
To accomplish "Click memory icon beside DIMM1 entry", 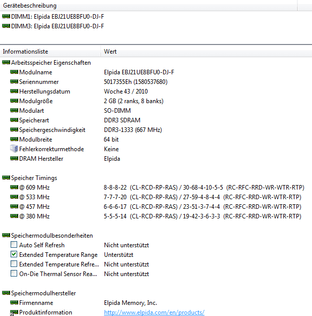I will pos(6,16).
